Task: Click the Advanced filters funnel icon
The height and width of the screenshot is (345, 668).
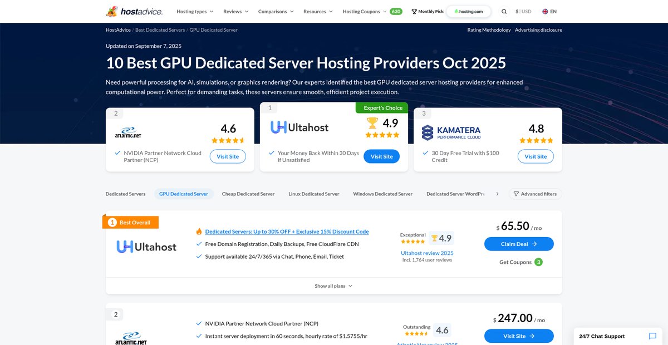Action: (516, 194)
